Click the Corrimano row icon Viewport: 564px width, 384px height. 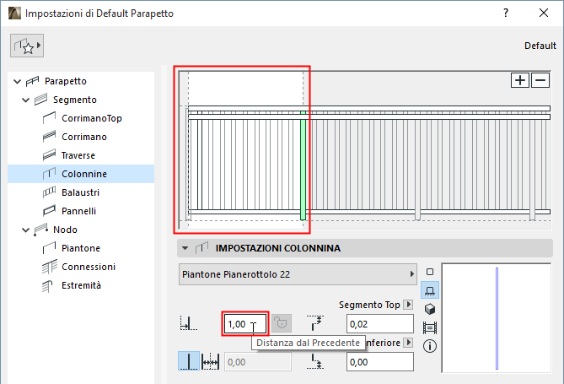pyautogui.click(x=49, y=137)
